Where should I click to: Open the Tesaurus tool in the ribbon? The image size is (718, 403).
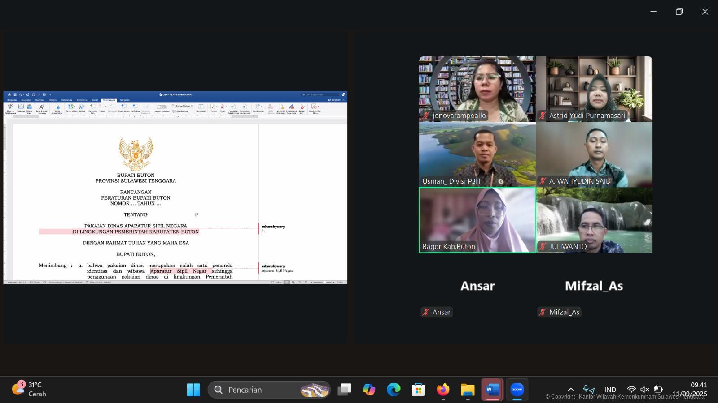[x=21, y=107]
